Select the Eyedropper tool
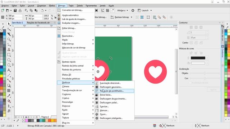230x129 pixels. click(x=9, y=96)
